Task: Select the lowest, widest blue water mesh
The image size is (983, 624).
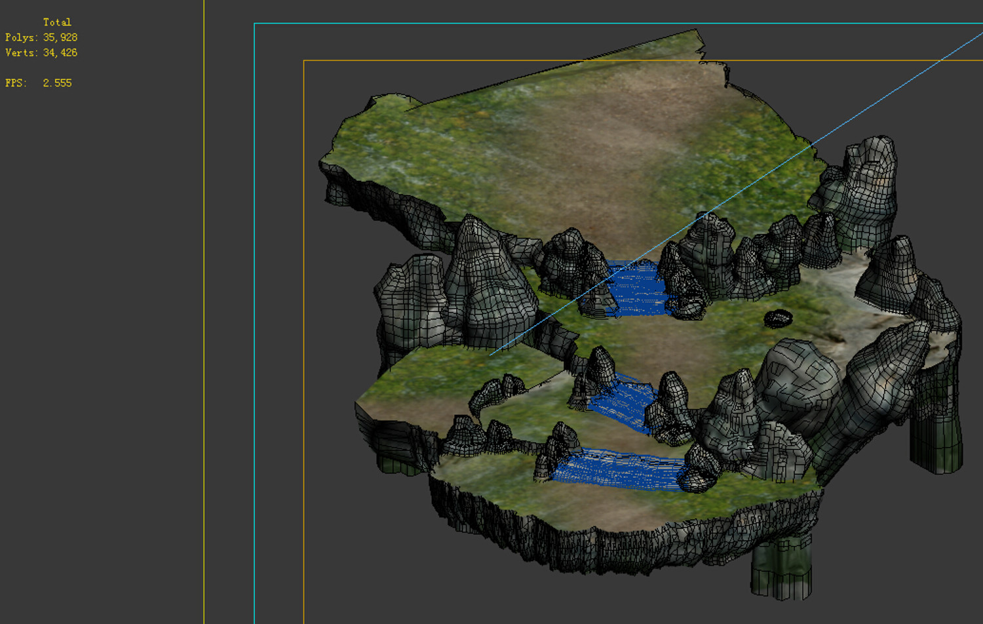Action: (x=618, y=469)
